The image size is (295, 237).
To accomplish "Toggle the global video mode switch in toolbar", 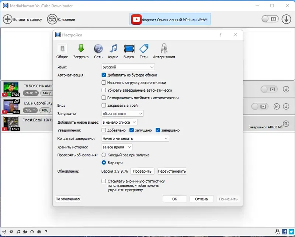I will [270, 19].
